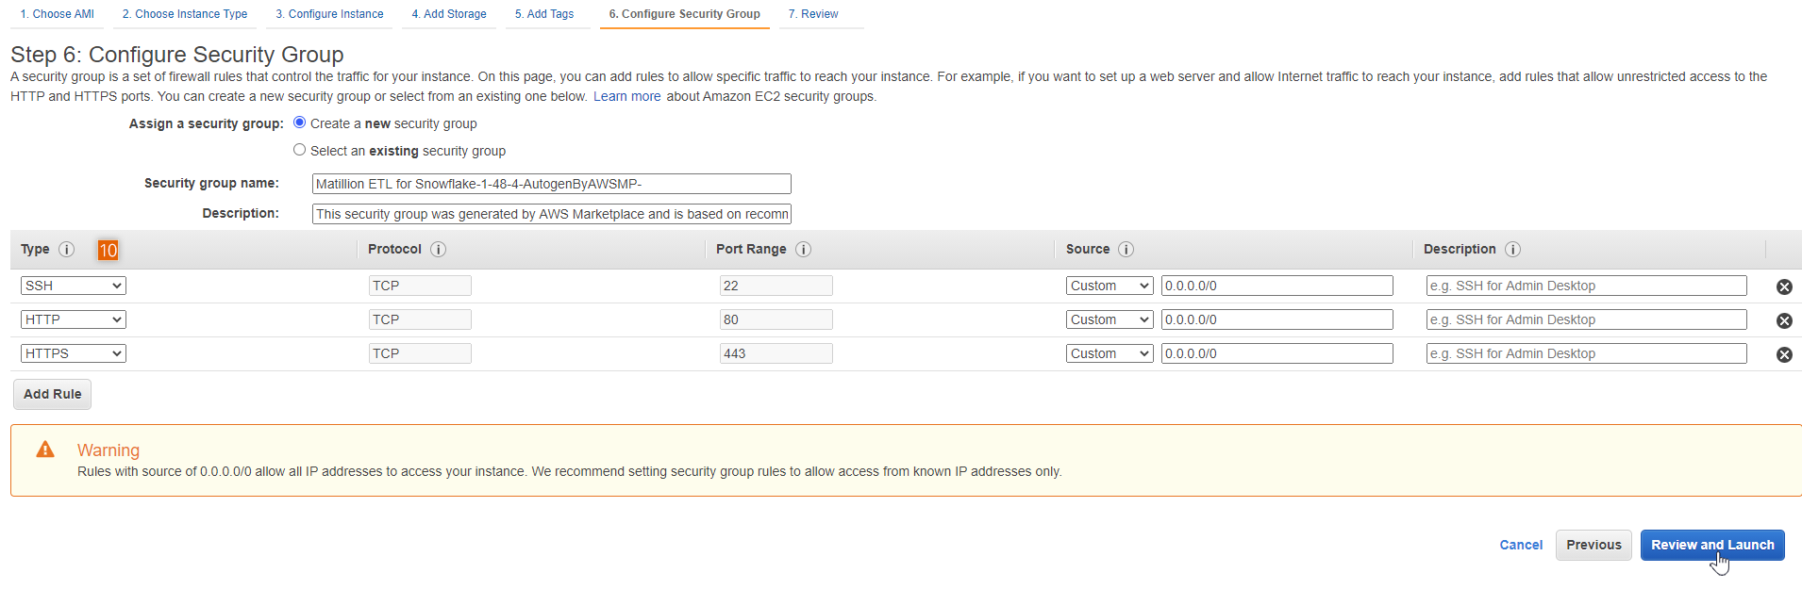Open the SSH type dropdown
The image size is (1802, 589).
(74, 286)
